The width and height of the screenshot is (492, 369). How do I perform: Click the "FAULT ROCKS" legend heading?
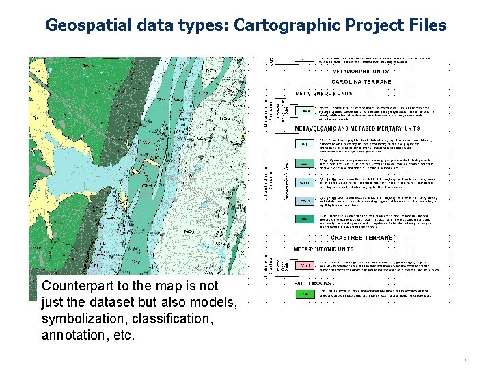click(312, 283)
